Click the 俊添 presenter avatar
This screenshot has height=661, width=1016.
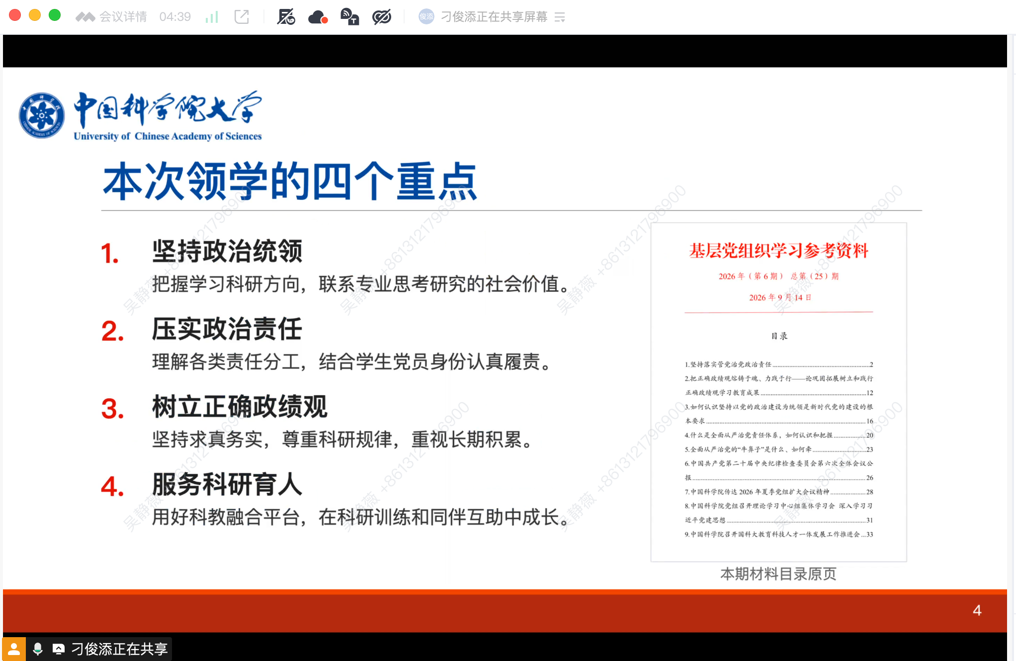[426, 17]
